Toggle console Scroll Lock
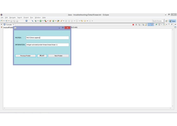Image resolution: width=177 pixels, height=126 pixels. 146,25
